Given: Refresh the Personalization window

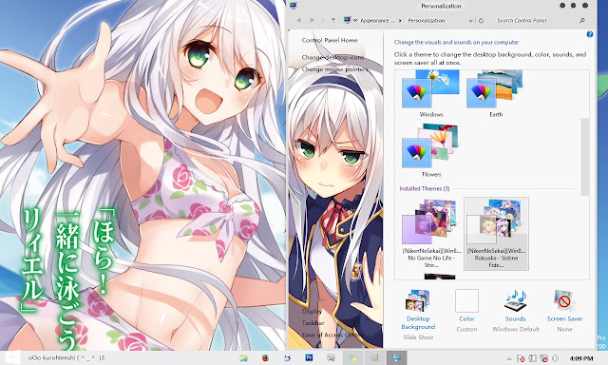Looking at the screenshot, I should [x=482, y=21].
